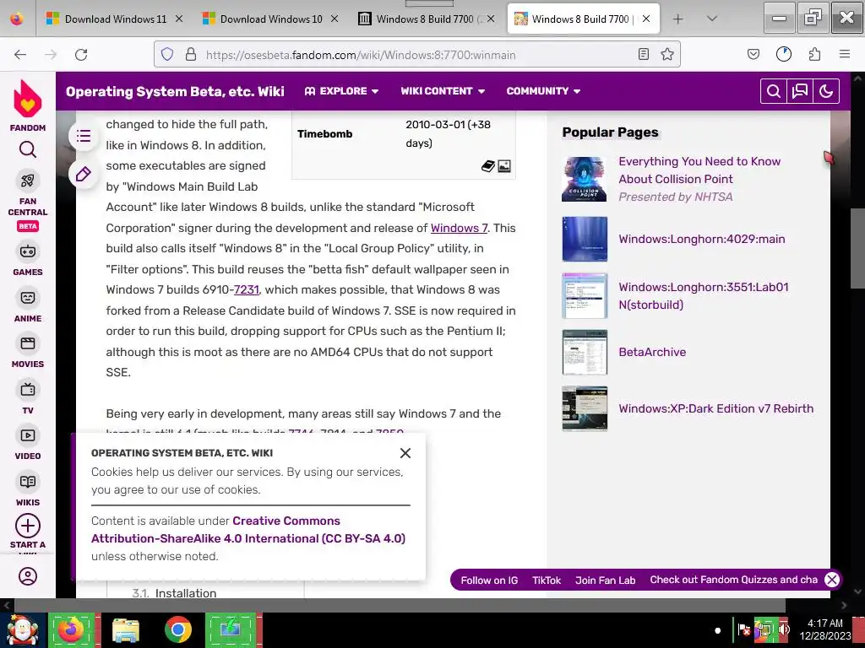Open the TV section icon
The image size is (865, 648).
tap(28, 390)
